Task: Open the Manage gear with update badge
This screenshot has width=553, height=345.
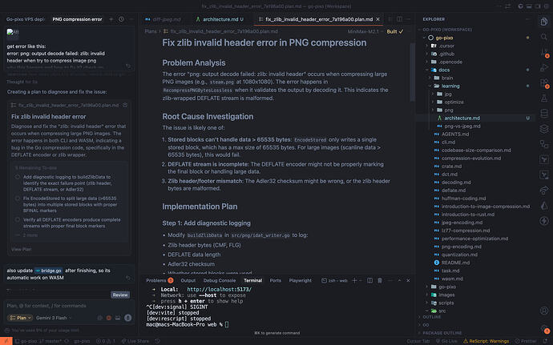Action: point(544,328)
